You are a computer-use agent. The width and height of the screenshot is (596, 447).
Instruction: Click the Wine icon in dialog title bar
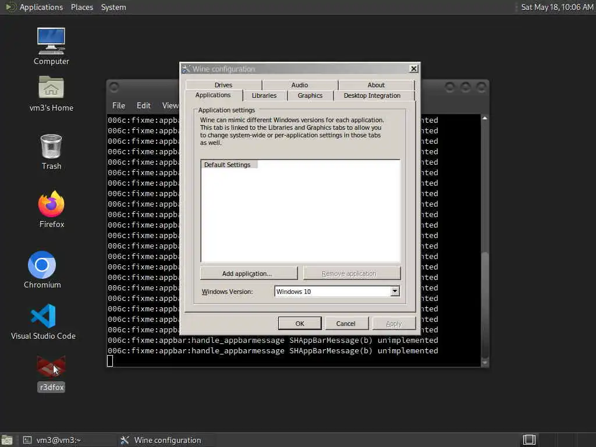point(186,69)
